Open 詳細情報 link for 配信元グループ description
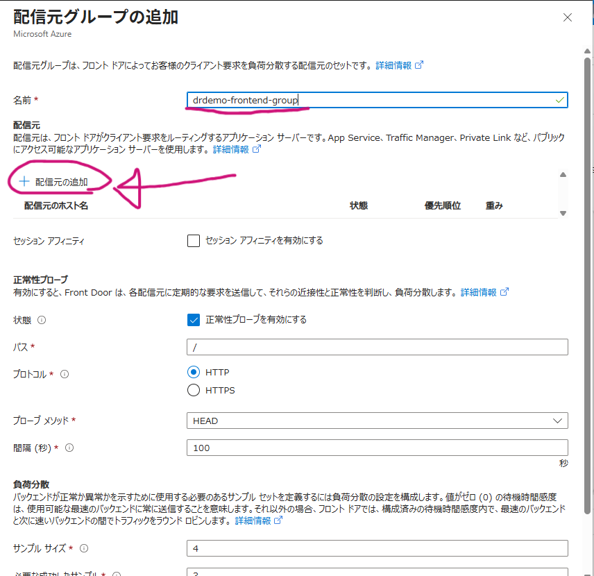594x576 pixels. point(393,65)
